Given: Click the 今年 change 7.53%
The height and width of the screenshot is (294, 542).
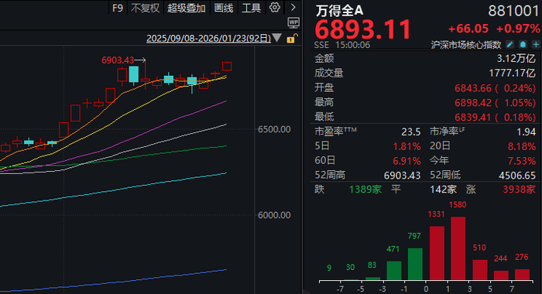Looking at the screenshot, I should point(522,161).
